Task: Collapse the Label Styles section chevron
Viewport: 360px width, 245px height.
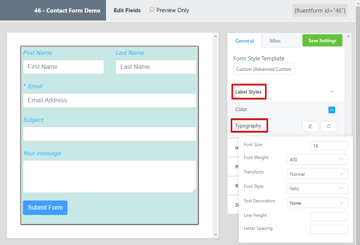Action: 331,92
